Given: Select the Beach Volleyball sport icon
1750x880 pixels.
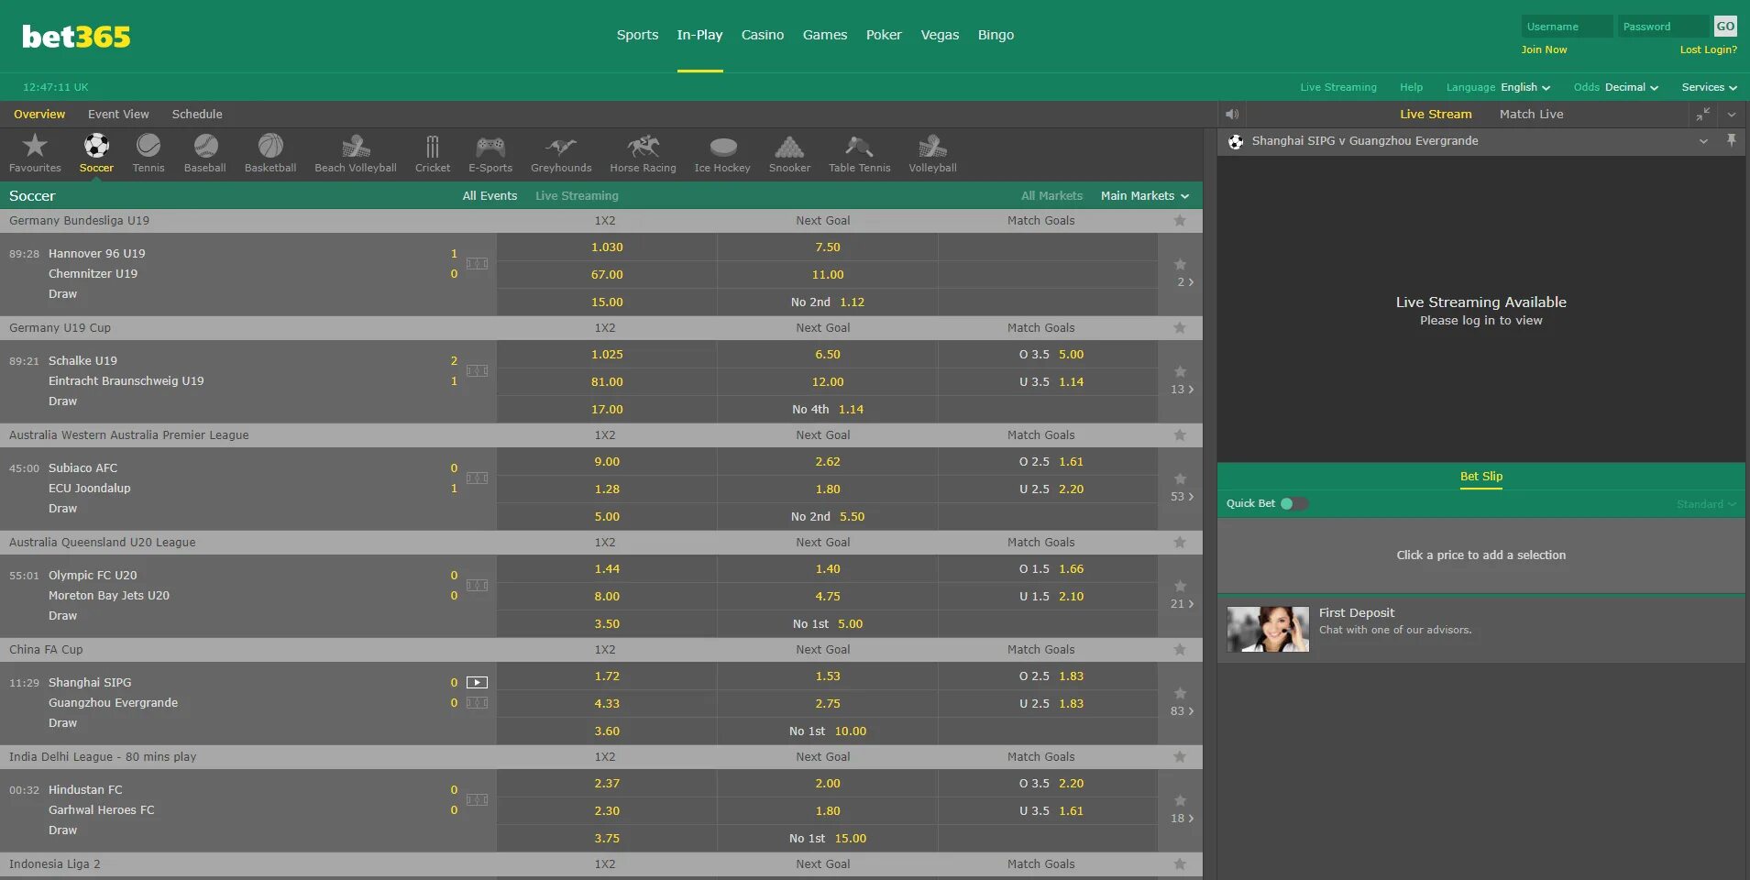Looking at the screenshot, I should pos(356,147).
